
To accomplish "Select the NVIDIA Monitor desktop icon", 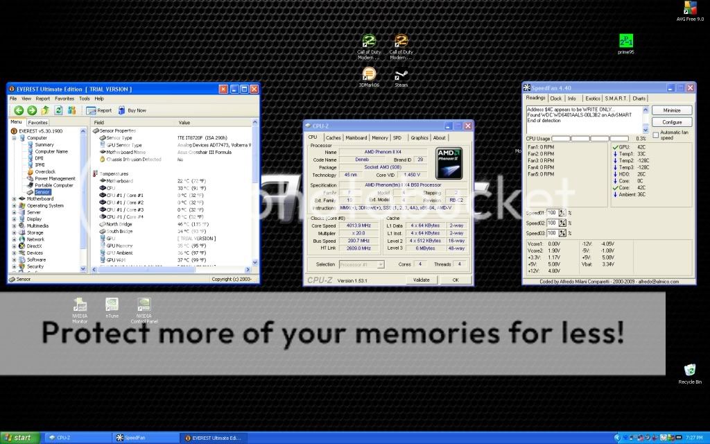I will [x=80, y=310].
